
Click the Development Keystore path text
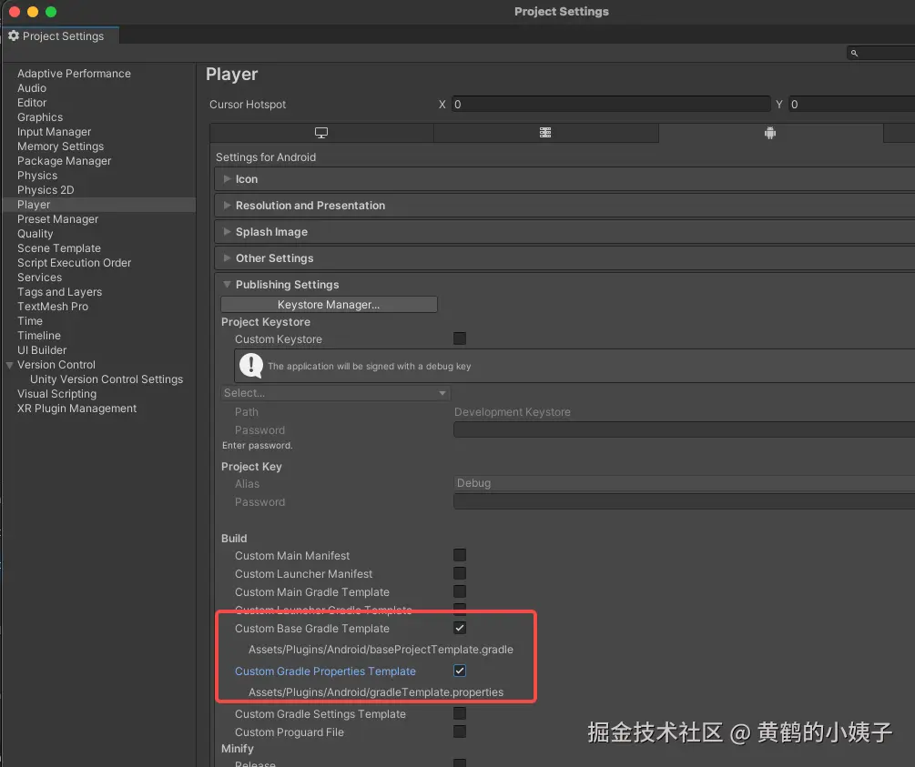click(513, 412)
